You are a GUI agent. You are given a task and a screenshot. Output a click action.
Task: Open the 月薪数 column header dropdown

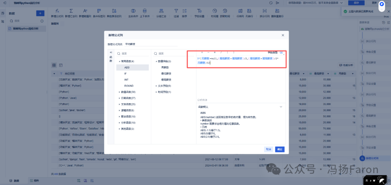click(353, 74)
